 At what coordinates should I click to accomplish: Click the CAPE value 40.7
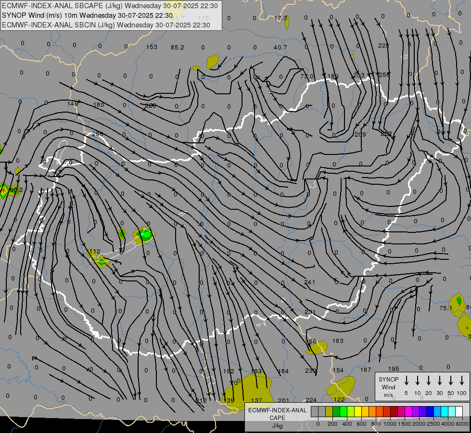pyautogui.click(x=280, y=48)
